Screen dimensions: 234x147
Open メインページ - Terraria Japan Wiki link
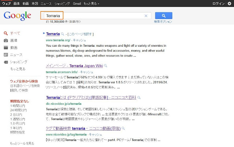[74, 66]
